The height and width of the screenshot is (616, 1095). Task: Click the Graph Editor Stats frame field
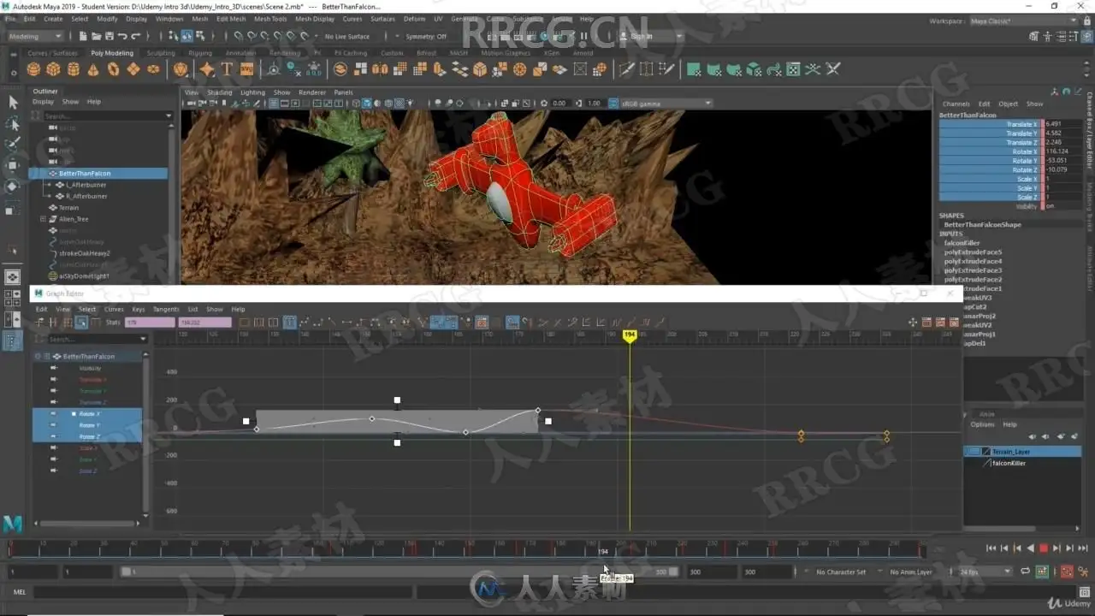coord(150,323)
